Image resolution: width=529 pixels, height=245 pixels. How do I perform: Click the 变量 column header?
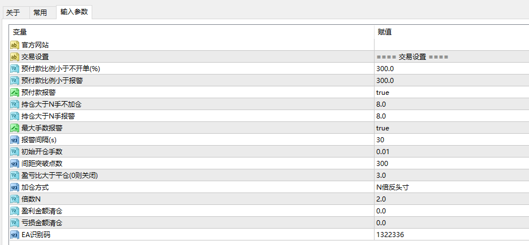(x=192, y=32)
